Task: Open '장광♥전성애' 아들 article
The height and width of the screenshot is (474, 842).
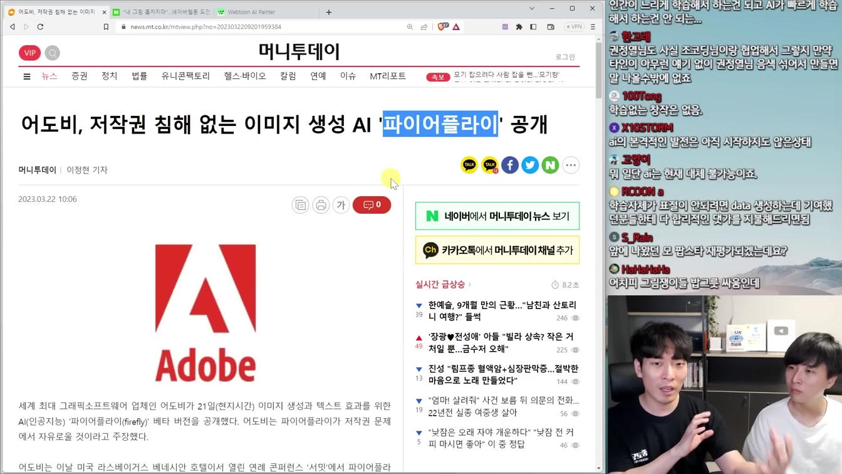Action: (x=501, y=343)
